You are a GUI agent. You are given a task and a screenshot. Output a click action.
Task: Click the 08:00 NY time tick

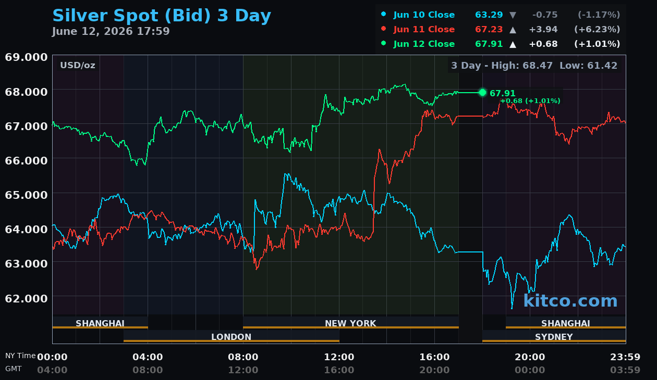[x=243, y=357]
